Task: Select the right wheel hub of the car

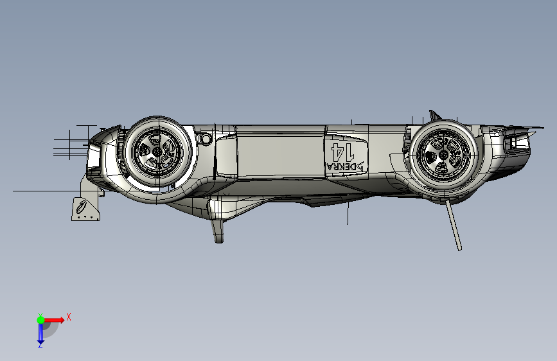Action: (x=443, y=155)
